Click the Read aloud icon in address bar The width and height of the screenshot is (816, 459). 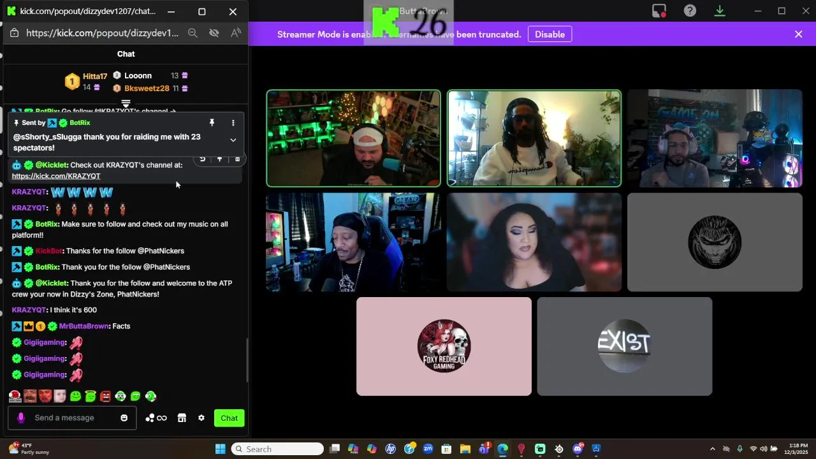[x=236, y=33]
